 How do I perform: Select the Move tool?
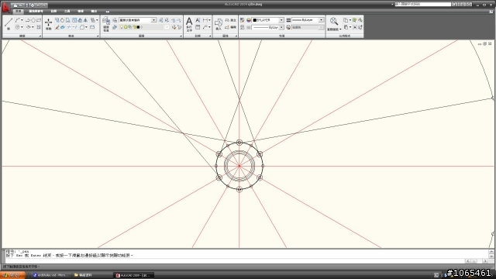click(48, 23)
